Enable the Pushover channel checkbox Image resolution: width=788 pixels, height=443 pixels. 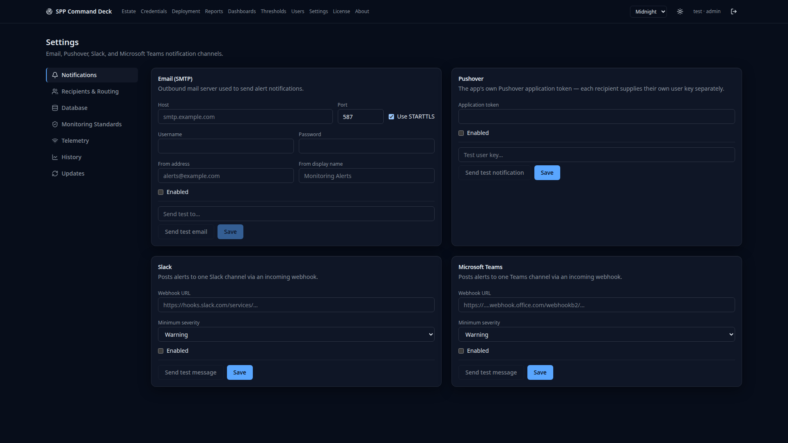pyautogui.click(x=461, y=133)
